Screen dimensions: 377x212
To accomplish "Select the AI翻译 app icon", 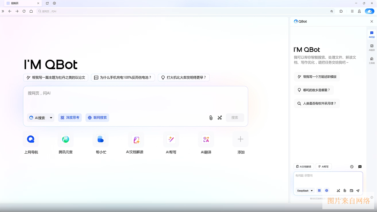I will click(206, 139).
